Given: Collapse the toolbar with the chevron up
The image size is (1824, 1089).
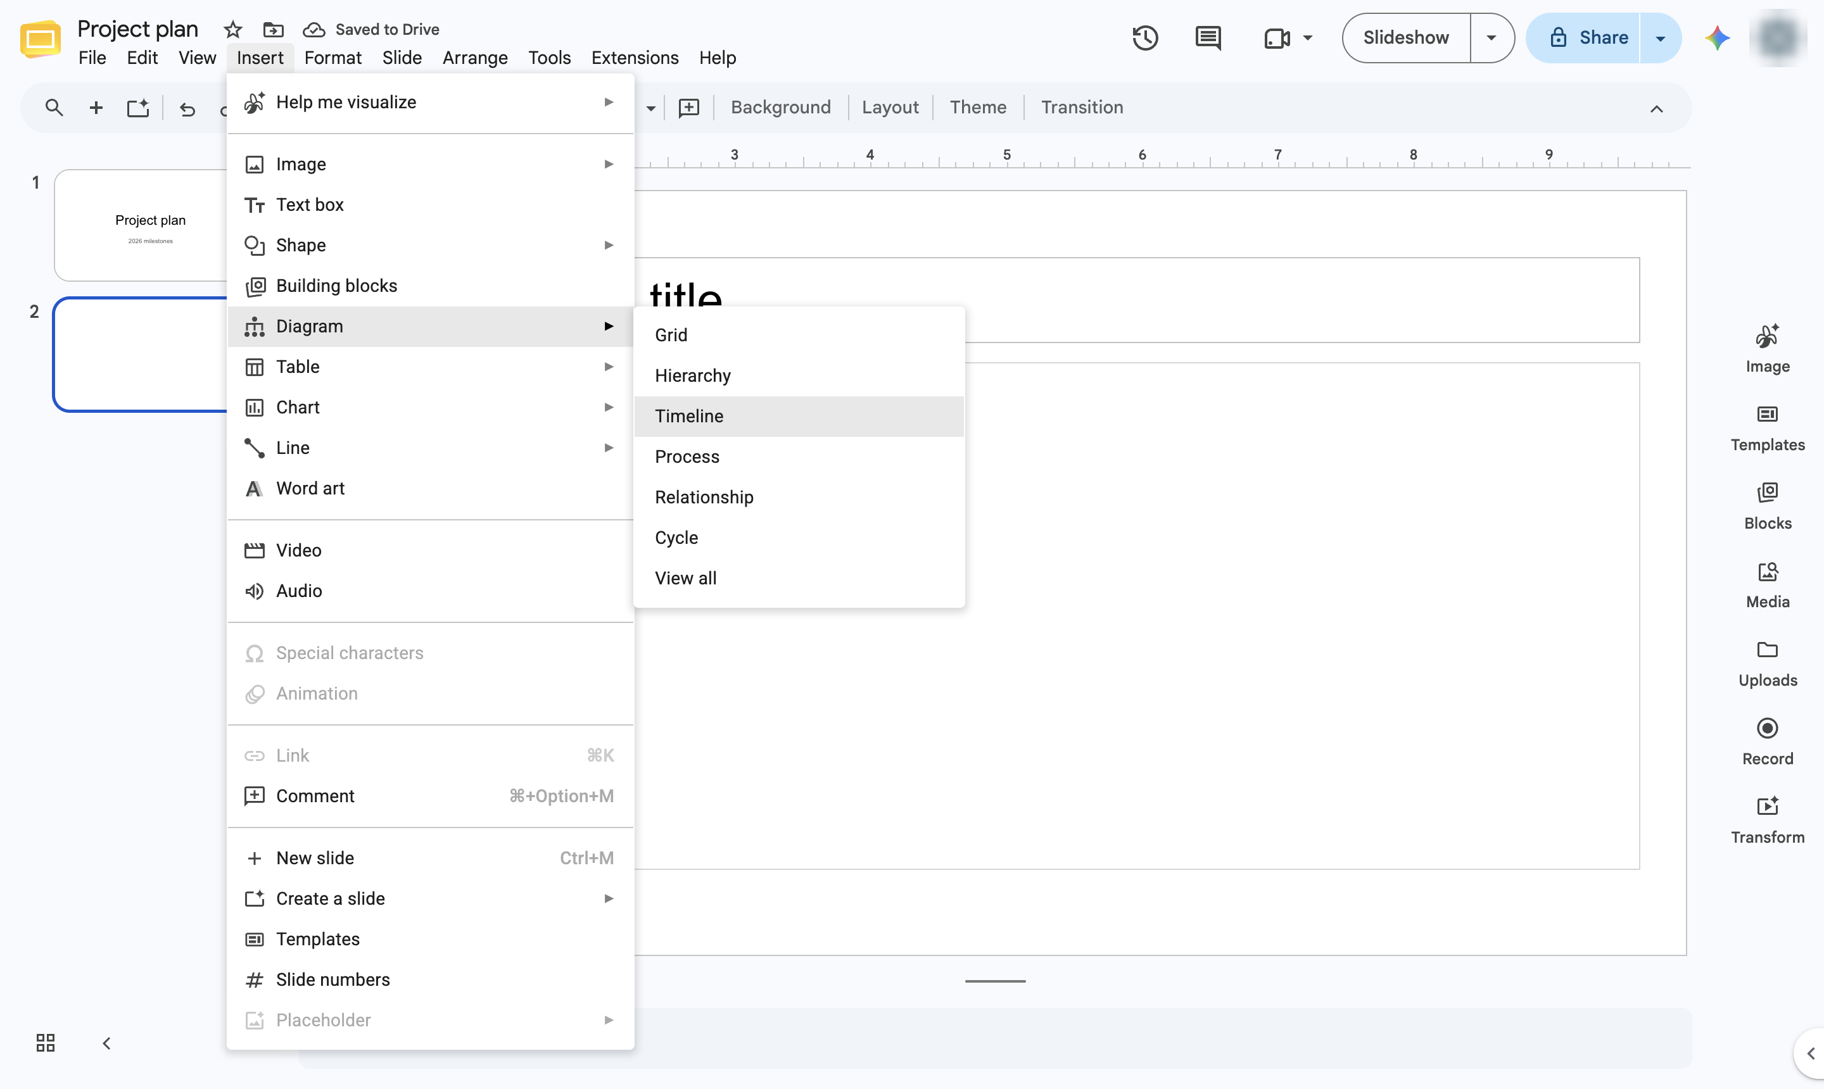Looking at the screenshot, I should [1656, 109].
